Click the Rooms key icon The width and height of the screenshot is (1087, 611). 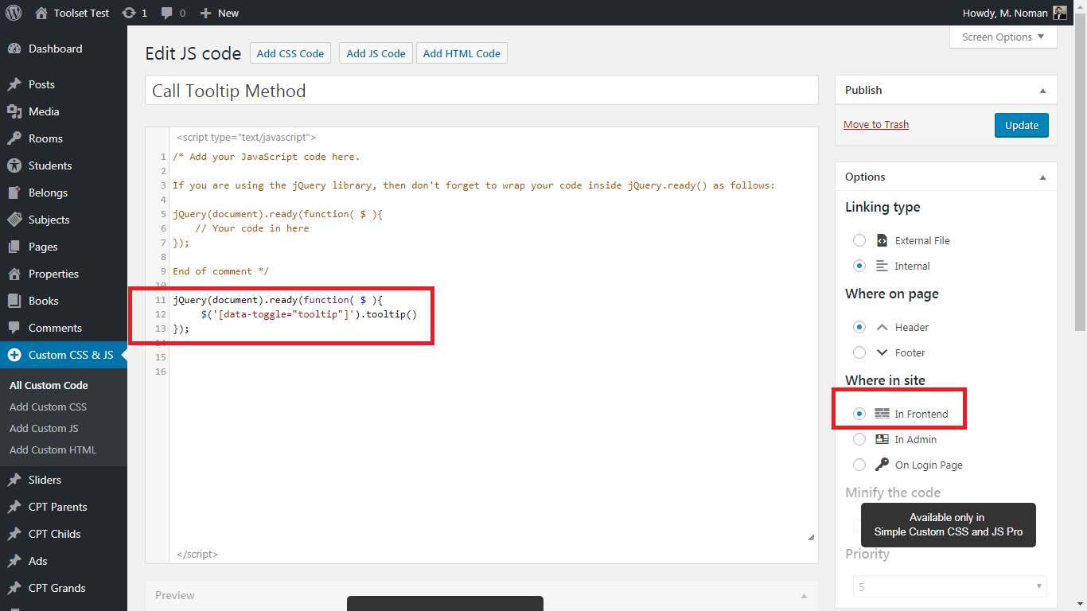[14, 138]
